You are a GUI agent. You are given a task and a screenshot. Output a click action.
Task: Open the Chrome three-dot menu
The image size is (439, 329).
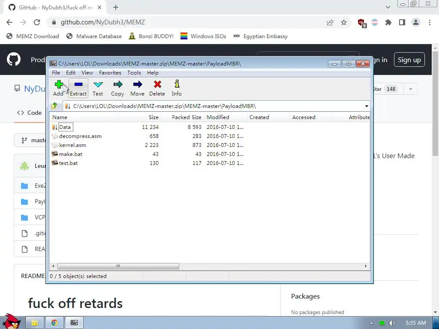(430, 22)
